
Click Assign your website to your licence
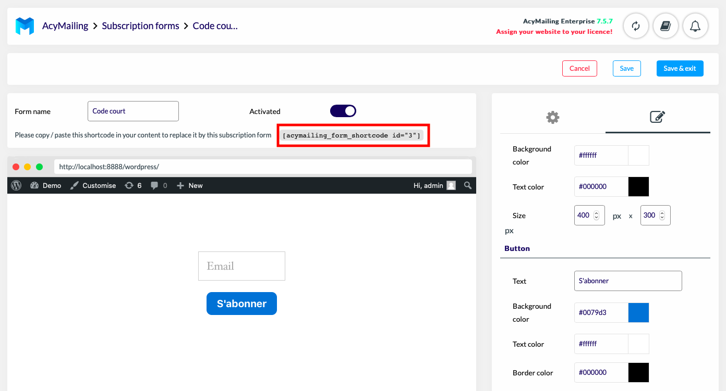[554, 32]
